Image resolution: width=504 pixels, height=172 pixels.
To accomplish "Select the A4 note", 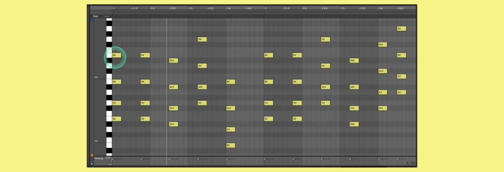I will 401,28.
